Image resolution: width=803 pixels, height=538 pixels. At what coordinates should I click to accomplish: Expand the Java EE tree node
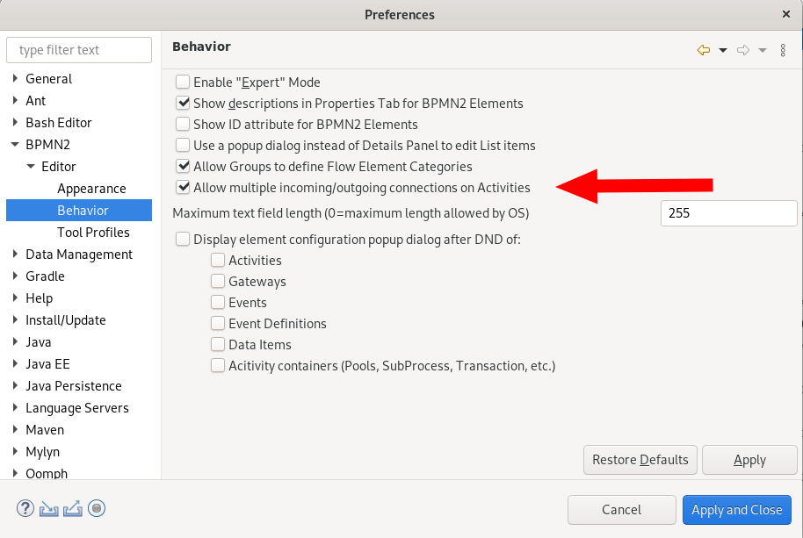[15, 363]
